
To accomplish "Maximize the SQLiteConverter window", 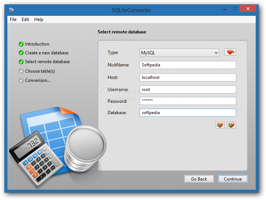I will pos(235,9).
